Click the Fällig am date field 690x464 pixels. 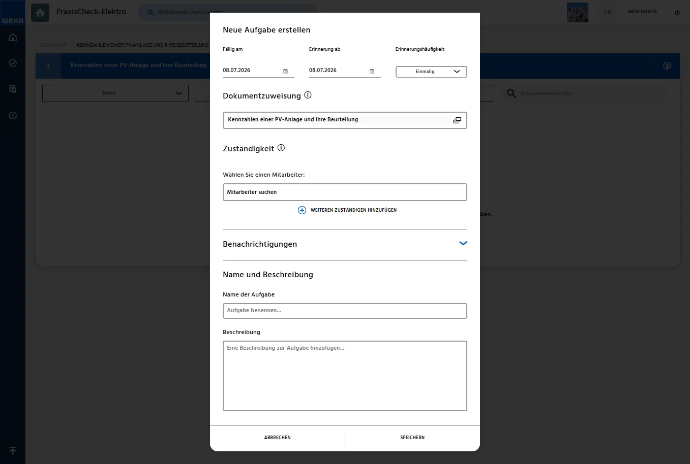258,71
